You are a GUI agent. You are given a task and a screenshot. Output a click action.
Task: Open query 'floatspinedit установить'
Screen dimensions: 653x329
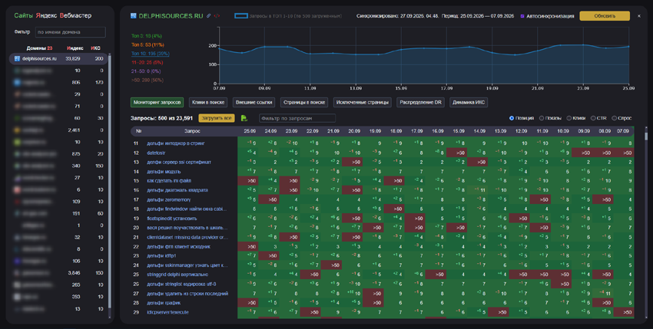point(171,219)
